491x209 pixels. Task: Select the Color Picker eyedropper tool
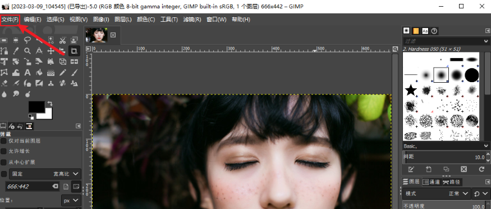16,51
